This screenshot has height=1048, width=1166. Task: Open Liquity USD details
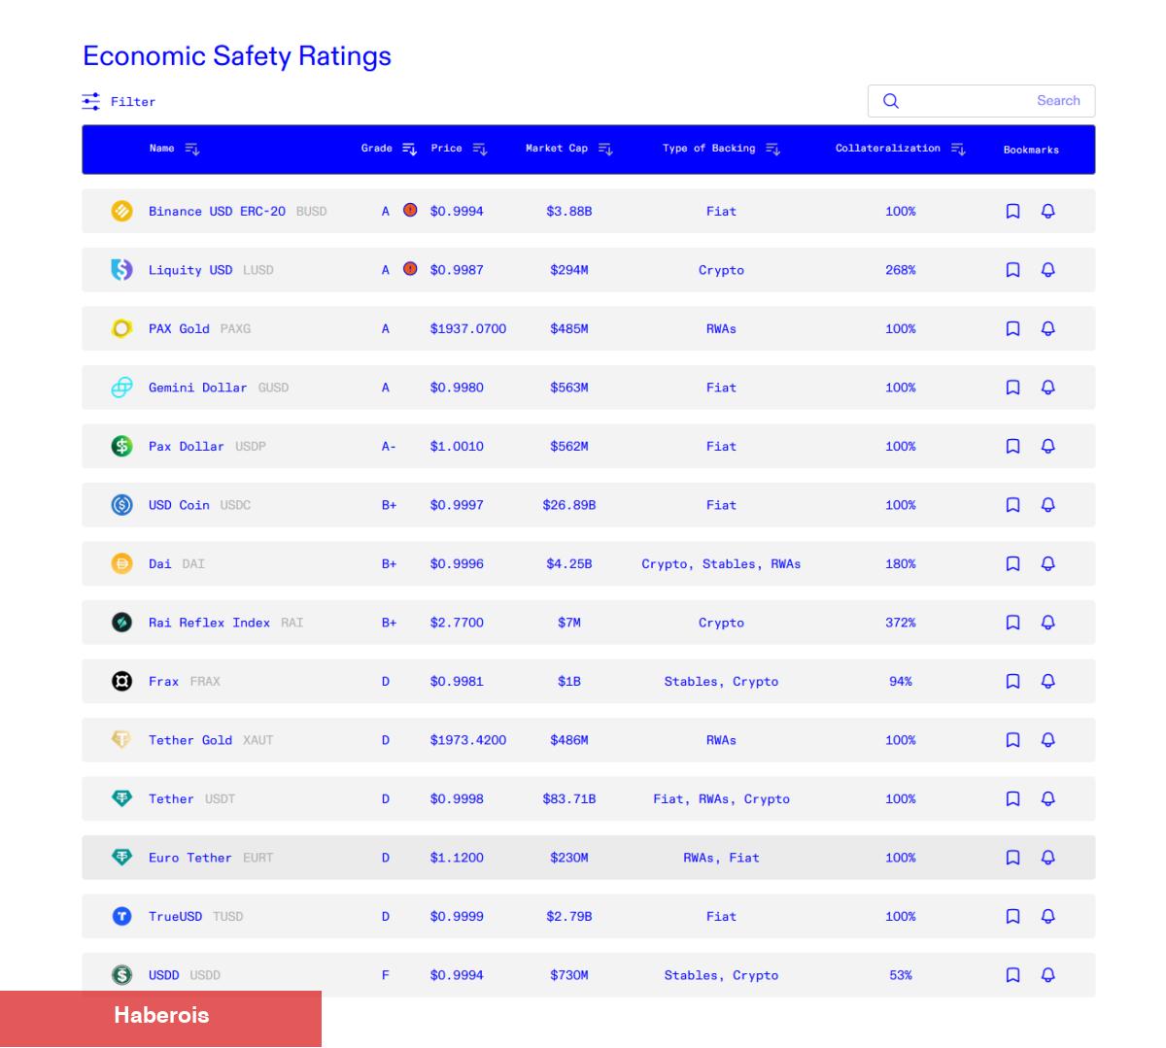coord(588,270)
